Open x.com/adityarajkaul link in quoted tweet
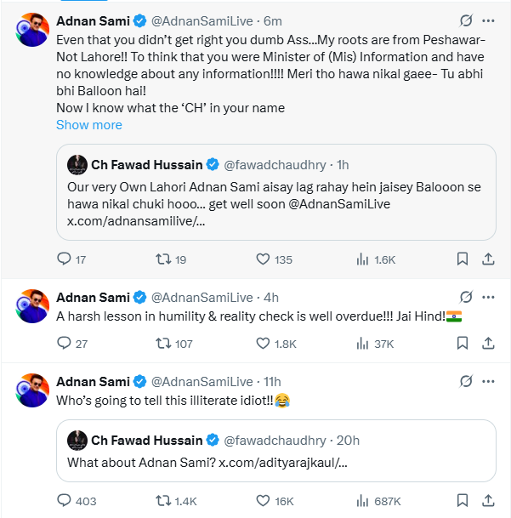Screen dimensions: 511x518 pyautogui.click(x=283, y=463)
